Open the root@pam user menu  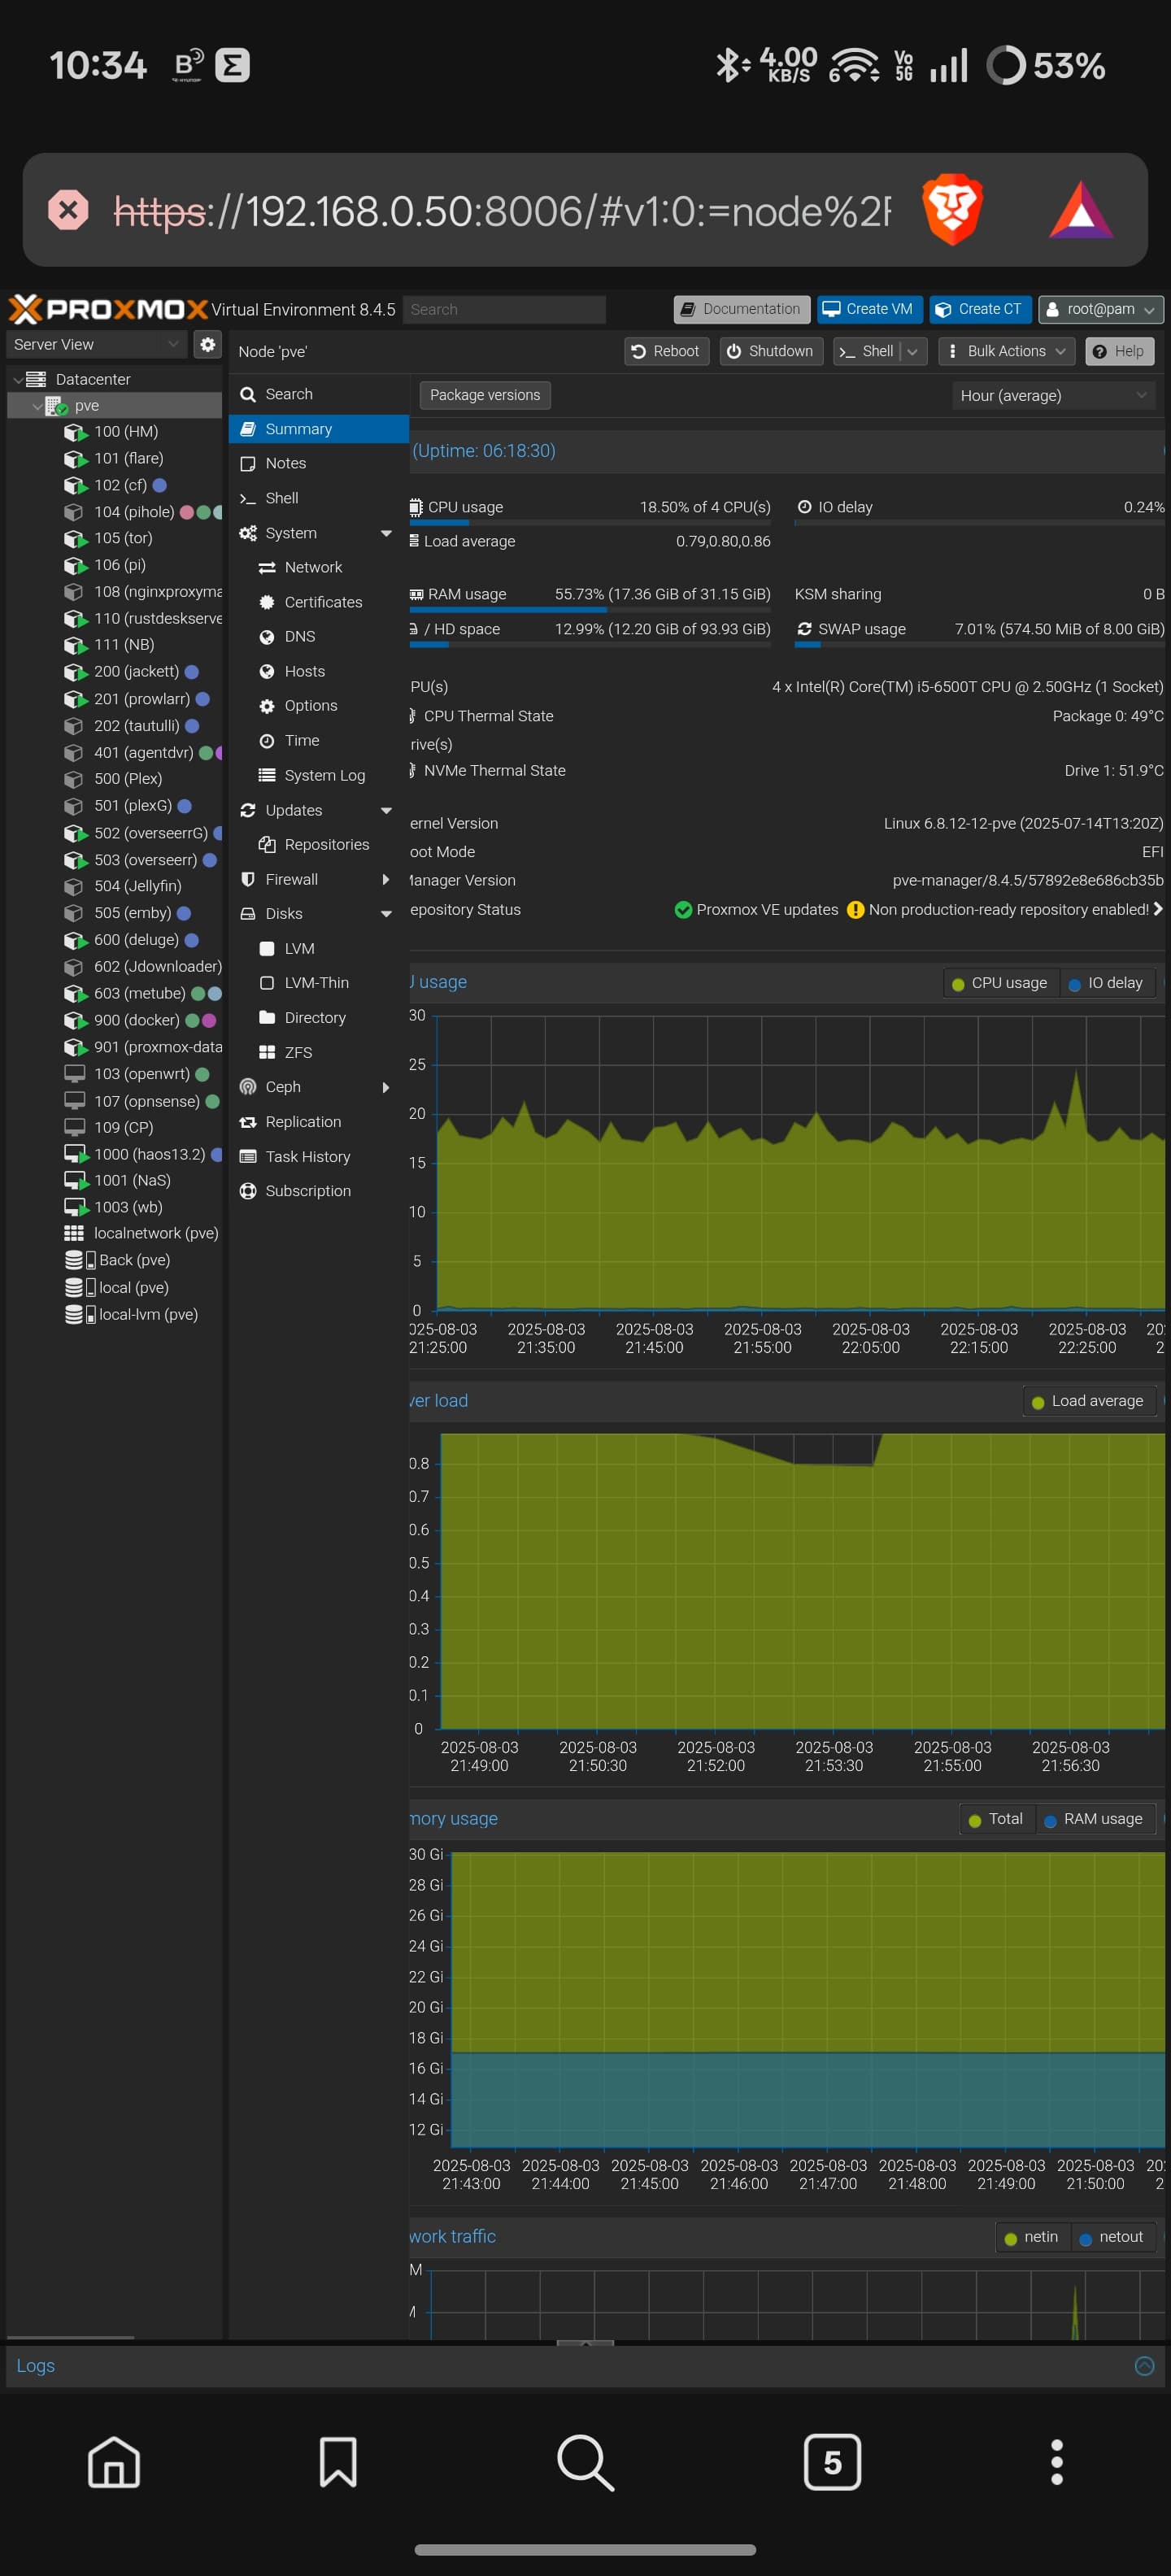pos(1100,309)
